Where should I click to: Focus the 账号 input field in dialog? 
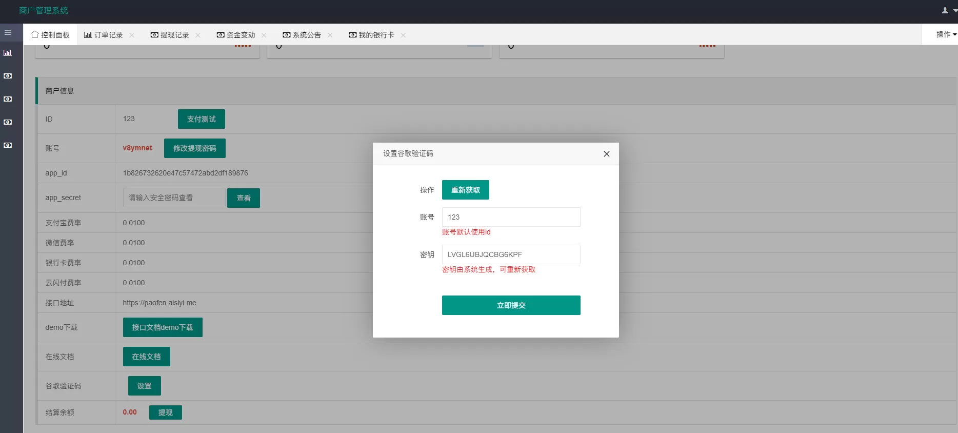(511, 217)
